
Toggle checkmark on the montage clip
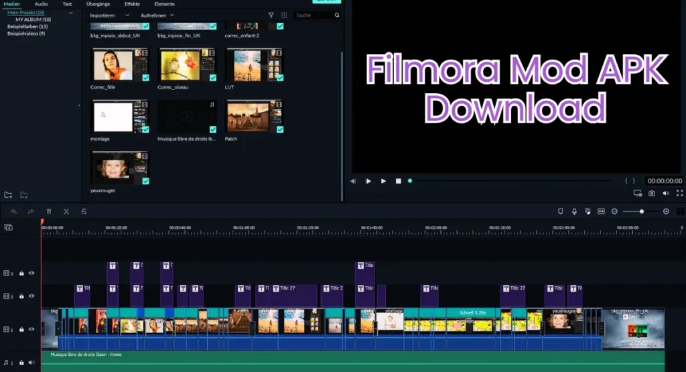(145, 129)
